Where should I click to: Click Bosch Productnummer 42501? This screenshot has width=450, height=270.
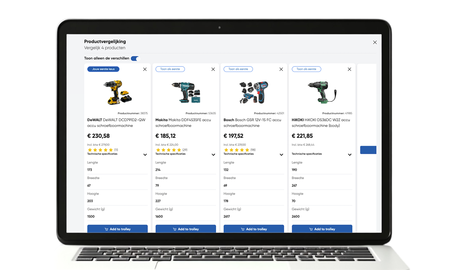pos(269,113)
